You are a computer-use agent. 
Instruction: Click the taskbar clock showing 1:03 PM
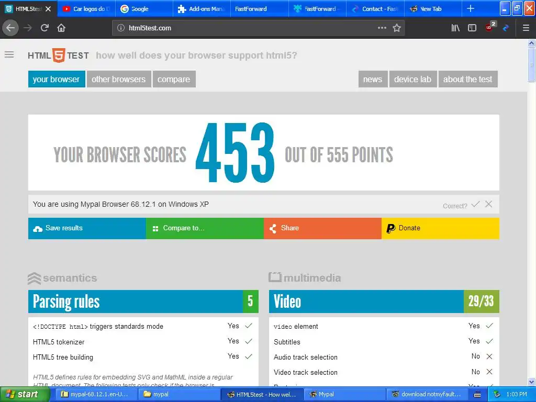[517, 394]
